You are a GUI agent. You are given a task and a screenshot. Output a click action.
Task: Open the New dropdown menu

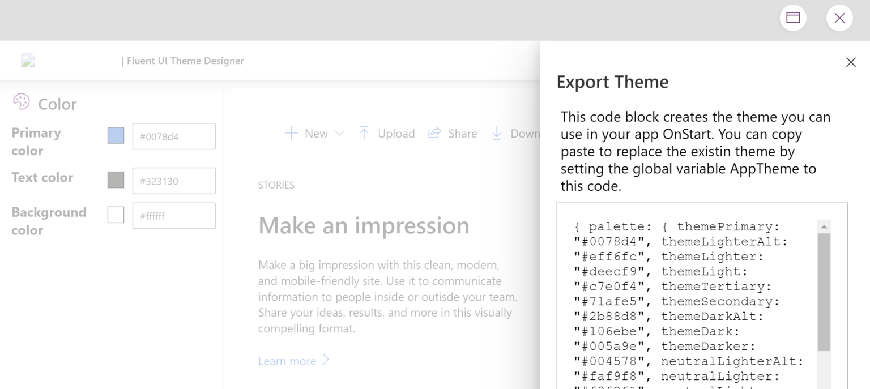[x=340, y=134]
